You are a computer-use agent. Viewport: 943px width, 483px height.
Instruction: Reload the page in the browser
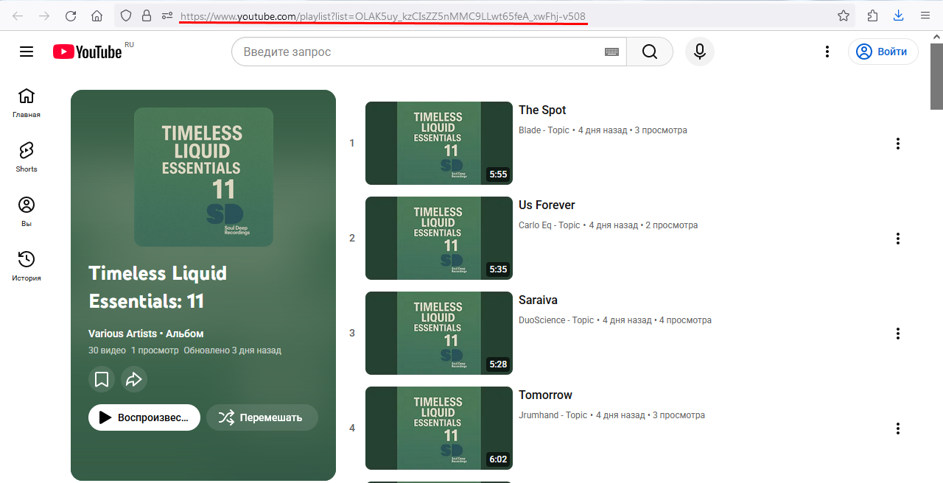[x=71, y=15]
